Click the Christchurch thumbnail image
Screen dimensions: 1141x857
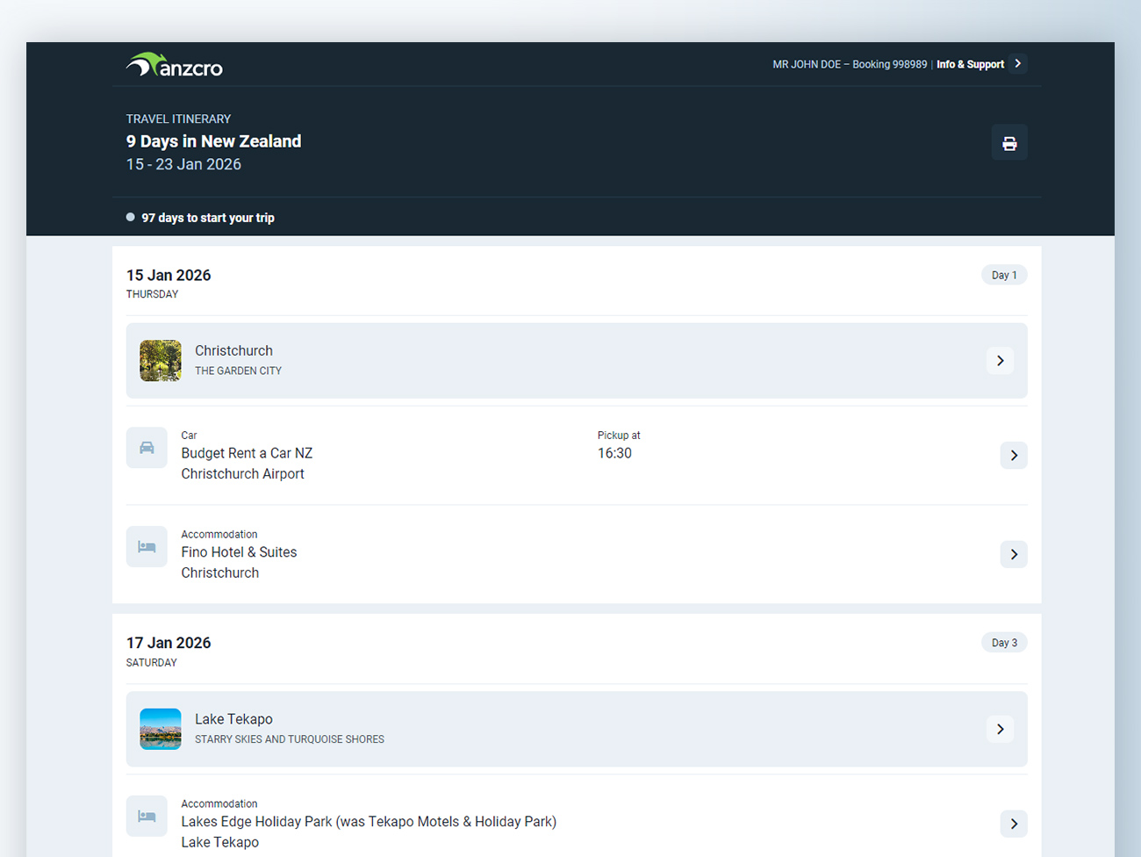[x=161, y=361]
